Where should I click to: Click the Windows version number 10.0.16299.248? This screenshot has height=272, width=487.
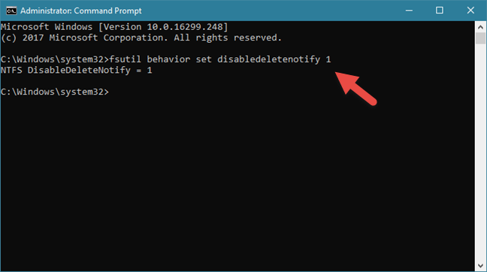tap(185, 27)
